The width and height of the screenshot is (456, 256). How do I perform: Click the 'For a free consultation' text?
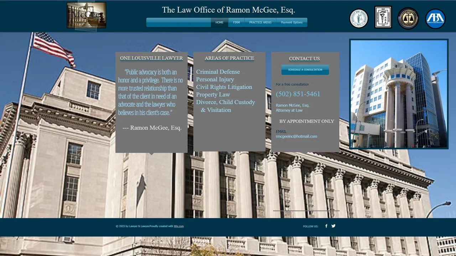[x=292, y=85]
